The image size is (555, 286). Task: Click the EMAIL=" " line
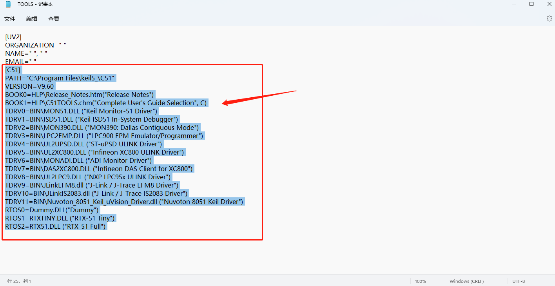[21, 62]
